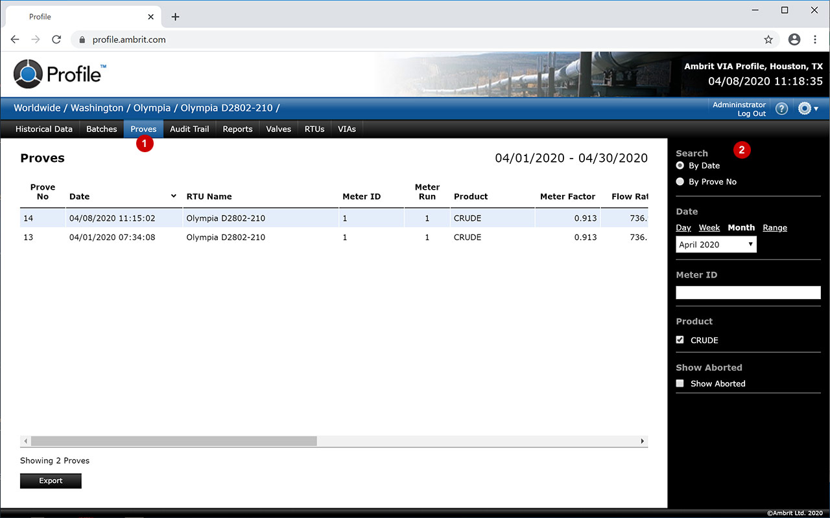Open the Historical Data tab
Viewport: 830px width, 518px height.
44,129
